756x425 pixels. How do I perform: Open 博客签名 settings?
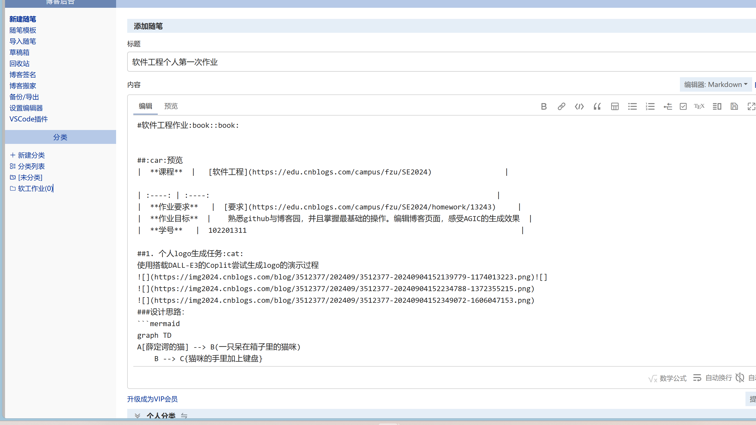click(x=22, y=74)
